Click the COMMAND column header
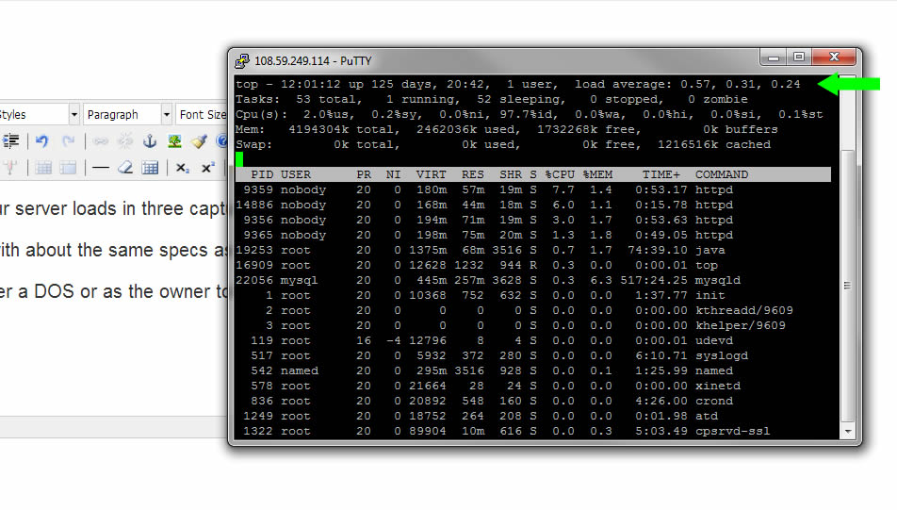Image resolution: width=897 pixels, height=510 pixels. pos(722,174)
